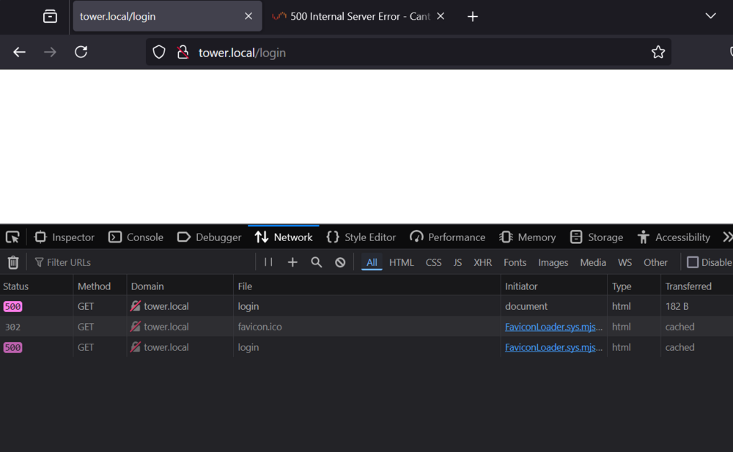This screenshot has height=452, width=733.
Task: Open the Accessibility panel
Action: tap(674, 237)
